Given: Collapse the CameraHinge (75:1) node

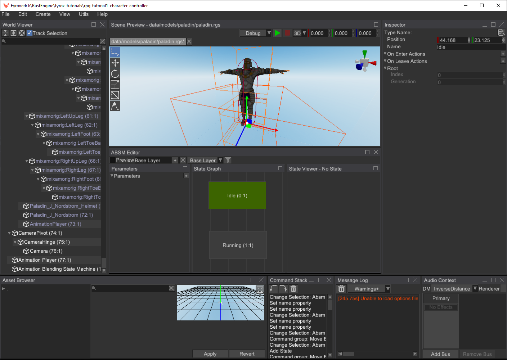Looking at the screenshot, I should coord(15,242).
